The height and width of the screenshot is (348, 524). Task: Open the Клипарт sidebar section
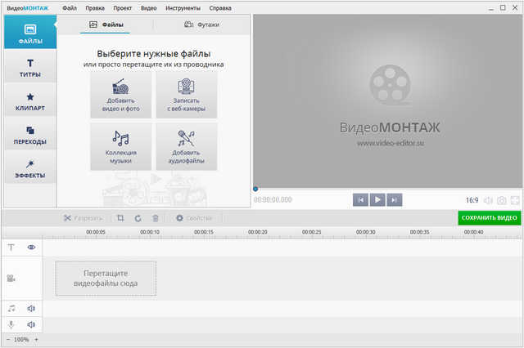tap(30, 101)
